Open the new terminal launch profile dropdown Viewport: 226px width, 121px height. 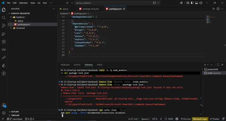208,65
